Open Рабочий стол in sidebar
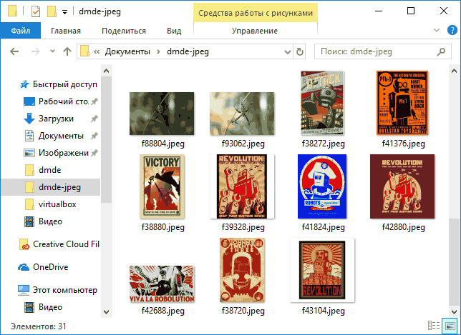The width and height of the screenshot is (461, 335). tap(56, 101)
